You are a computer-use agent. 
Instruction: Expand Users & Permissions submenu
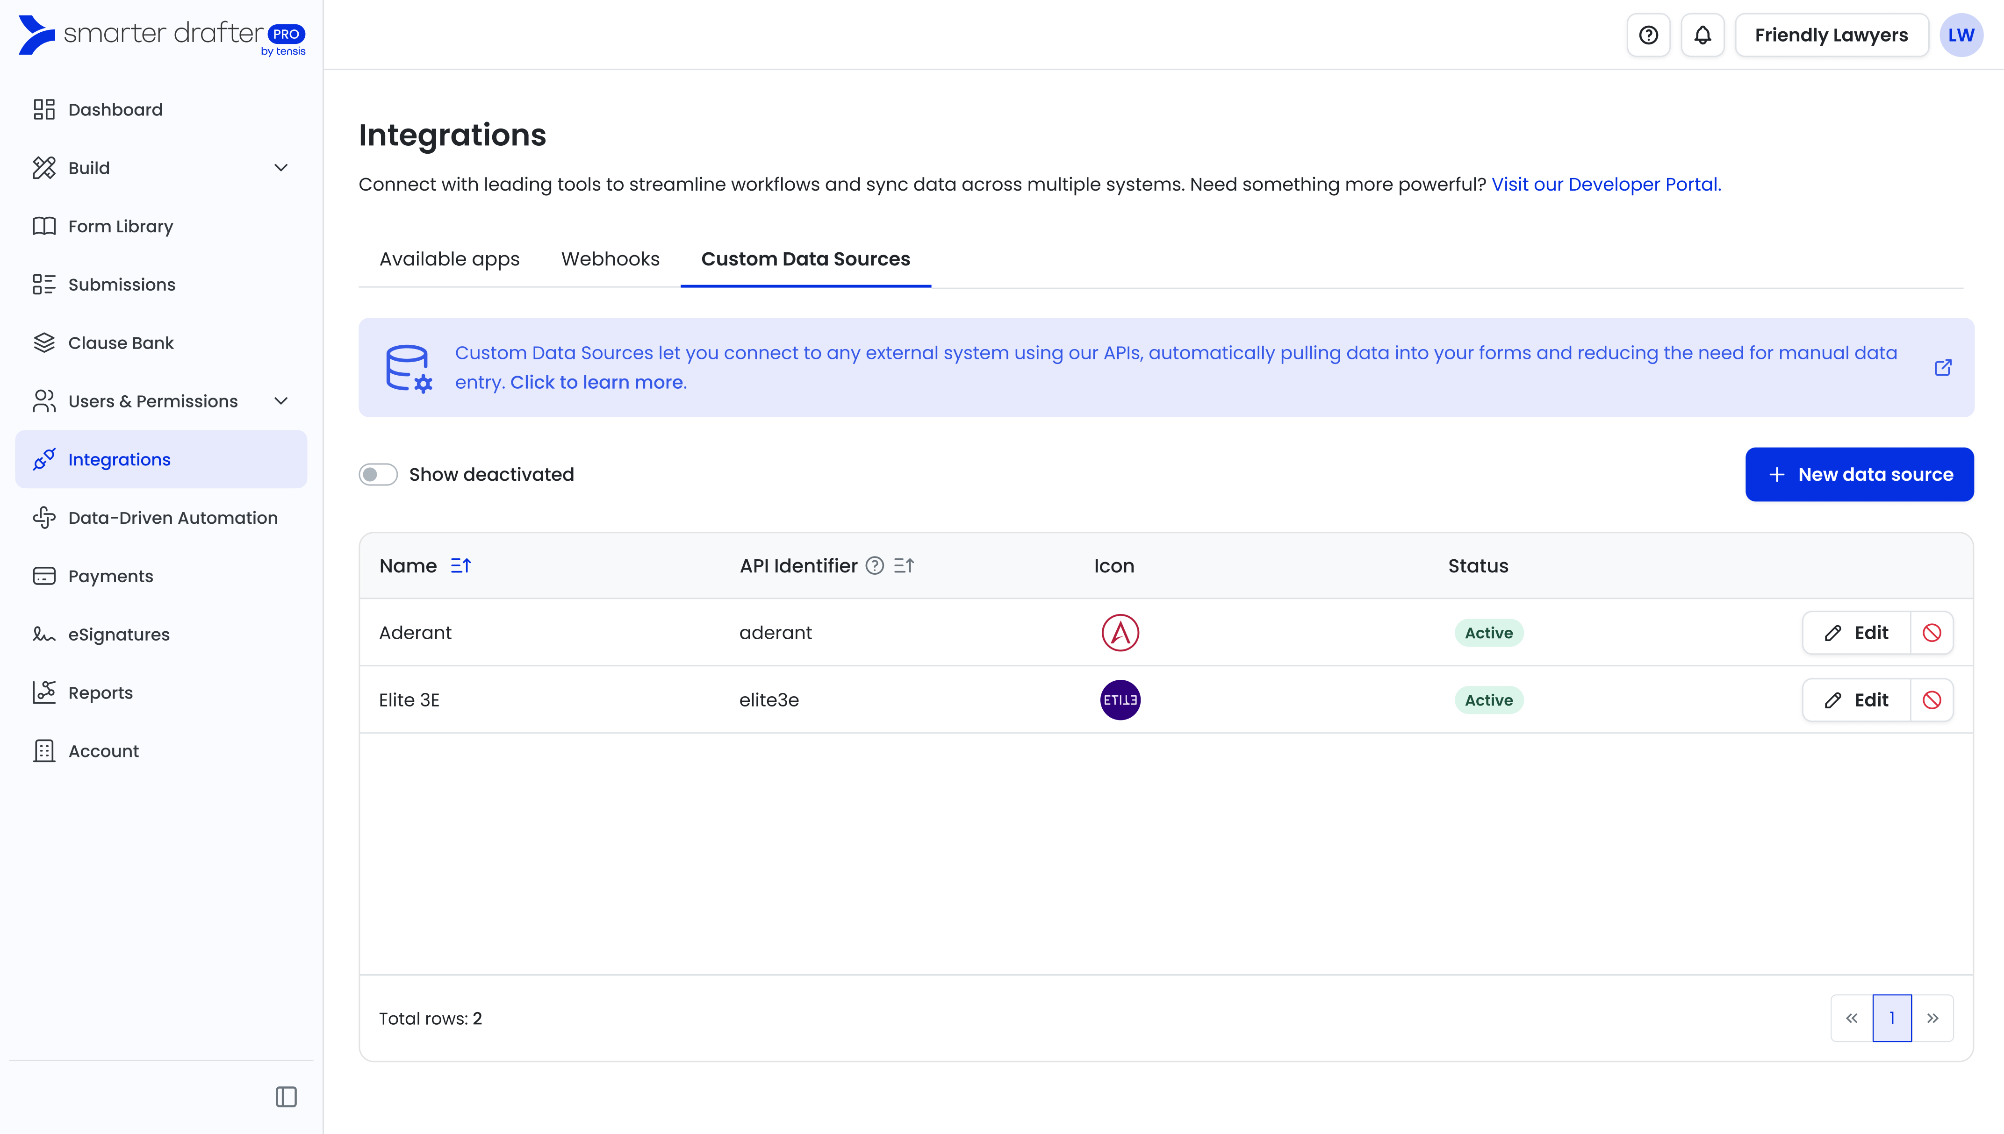pos(281,401)
